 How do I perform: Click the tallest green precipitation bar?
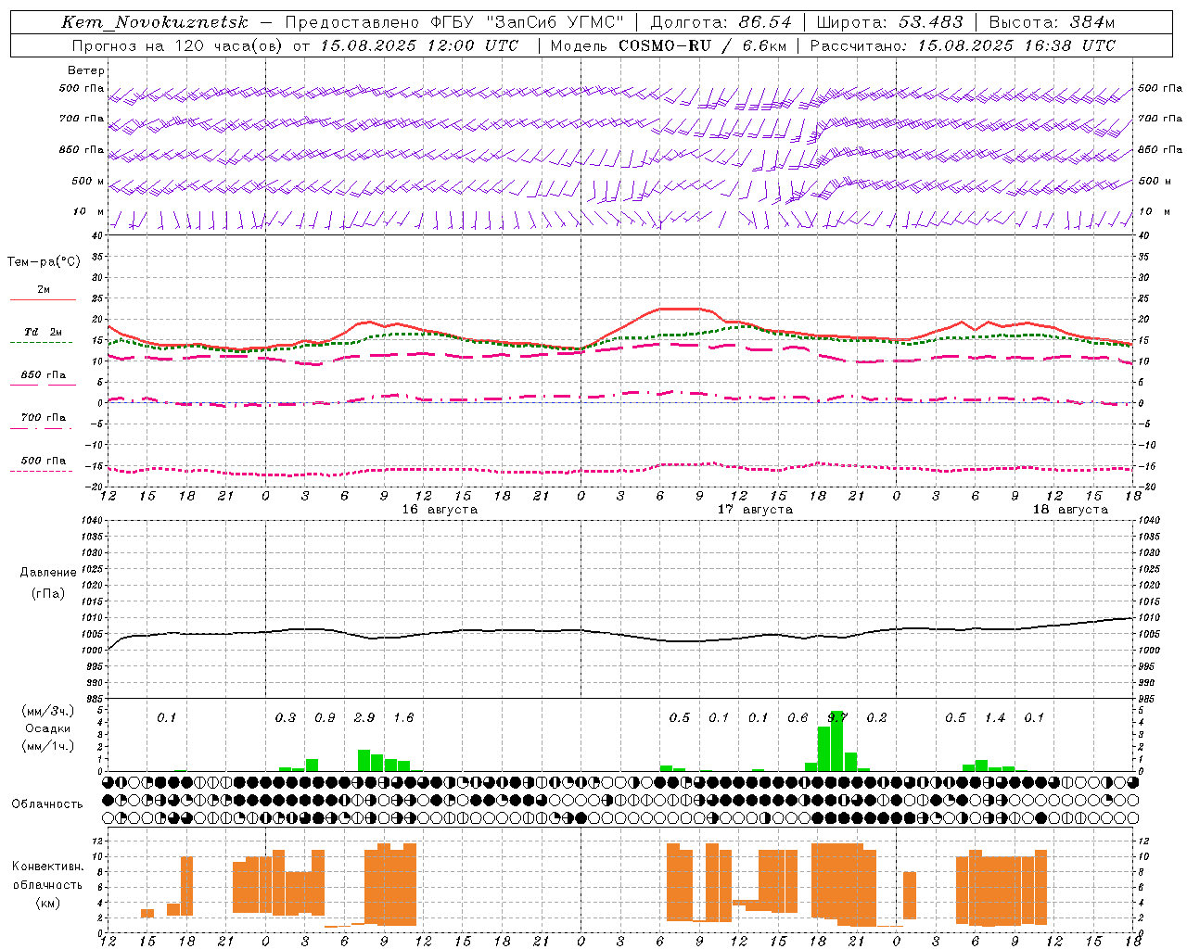click(x=837, y=740)
